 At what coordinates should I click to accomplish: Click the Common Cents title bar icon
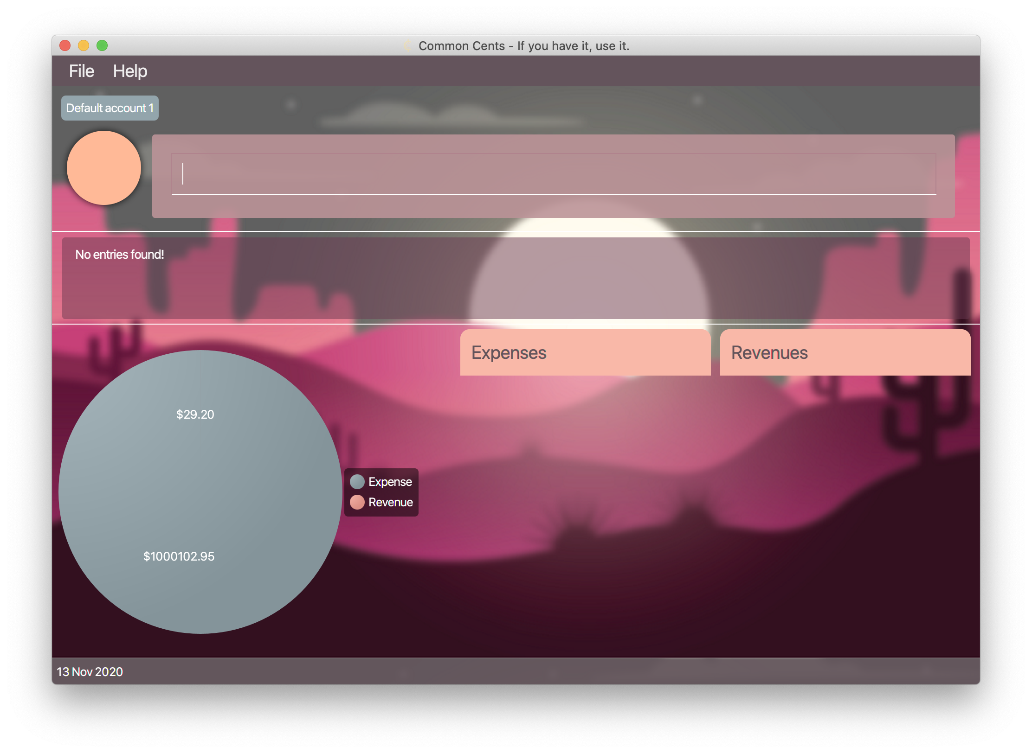(407, 45)
